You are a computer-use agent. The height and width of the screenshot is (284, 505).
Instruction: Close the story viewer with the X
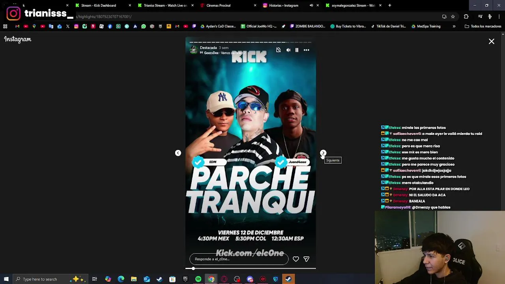(x=492, y=41)
